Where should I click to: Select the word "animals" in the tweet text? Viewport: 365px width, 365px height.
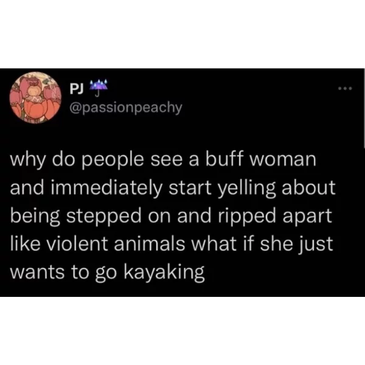coord(150,243)
